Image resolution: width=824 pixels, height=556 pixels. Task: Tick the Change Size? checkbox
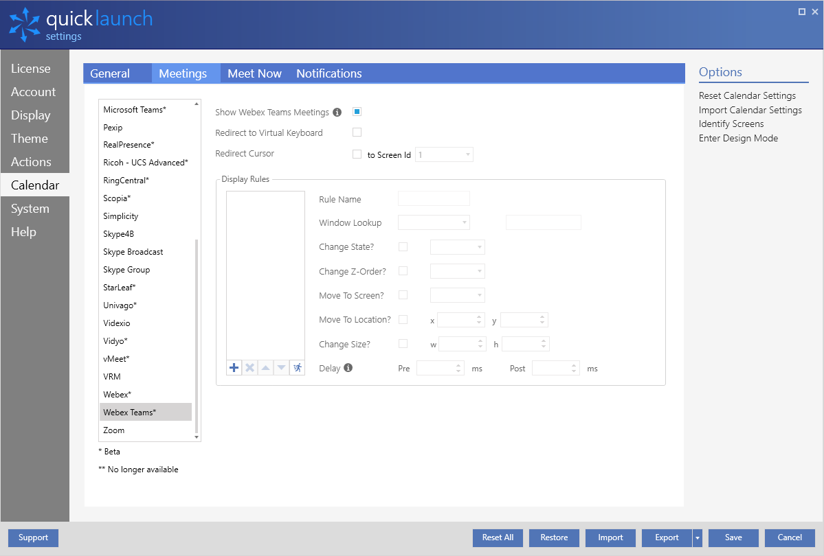[x=403, y=343]
